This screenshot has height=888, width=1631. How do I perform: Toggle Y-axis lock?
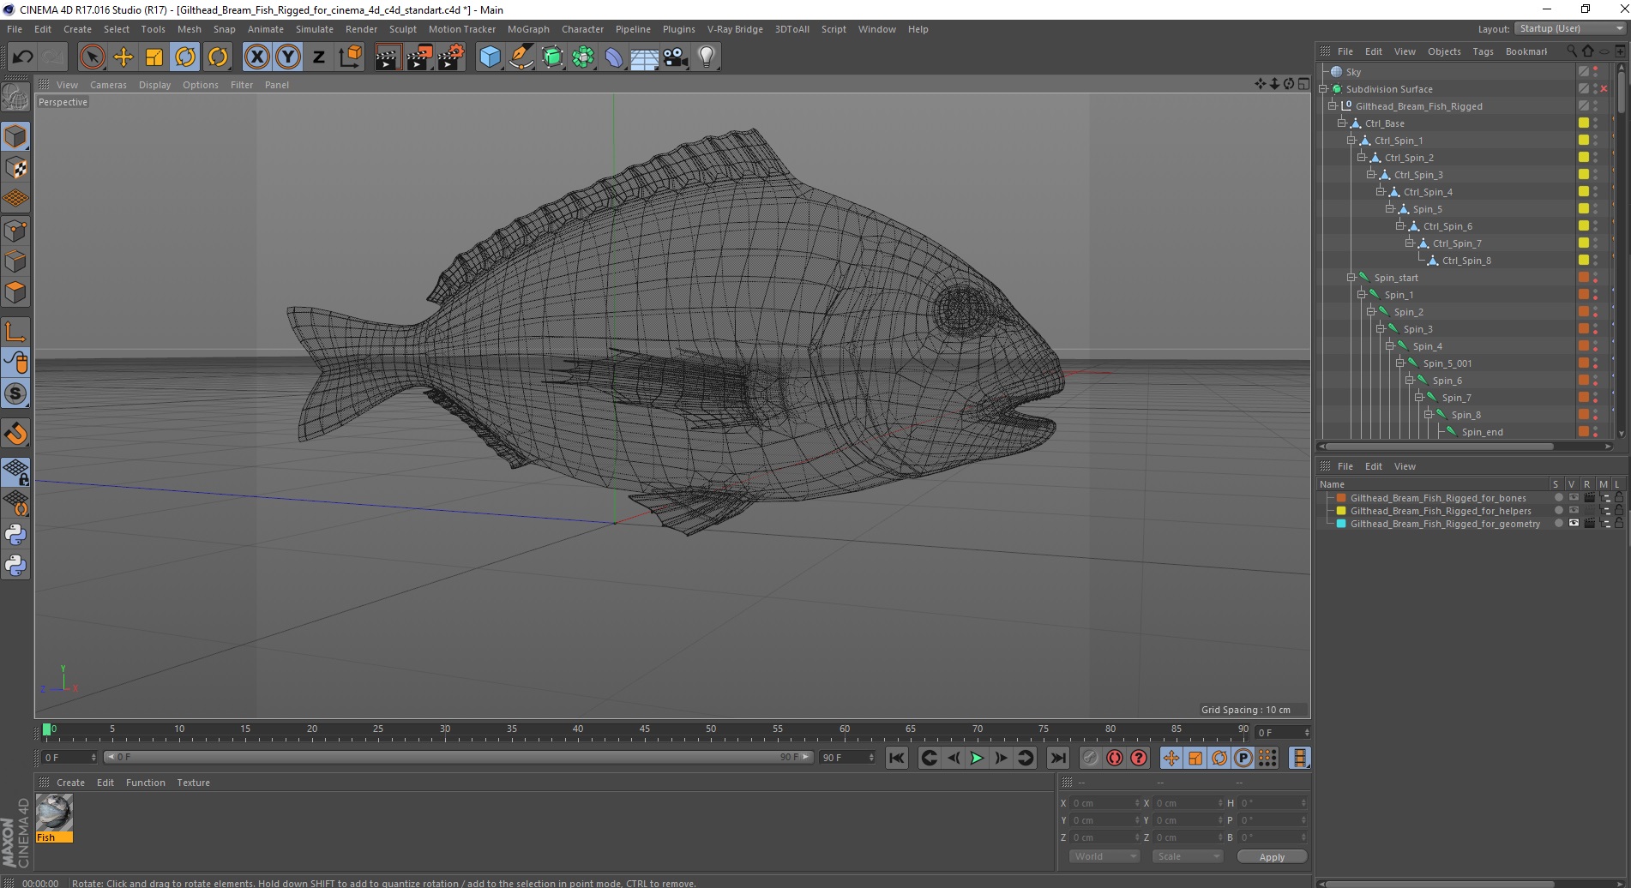288,57
